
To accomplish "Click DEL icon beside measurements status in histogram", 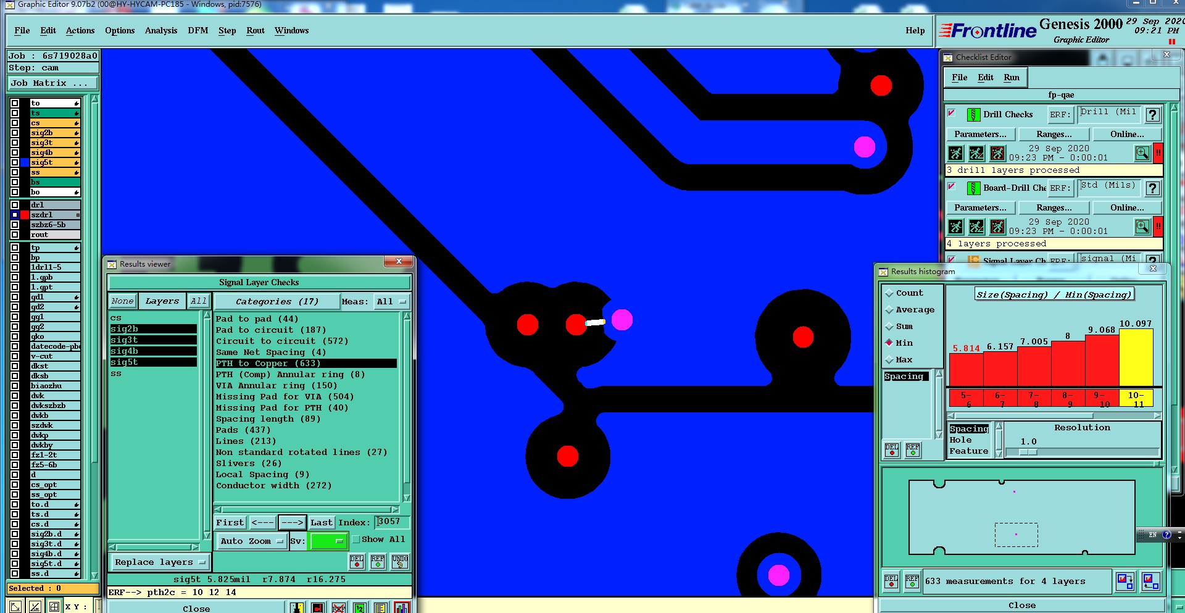I will tap(891, 582).
